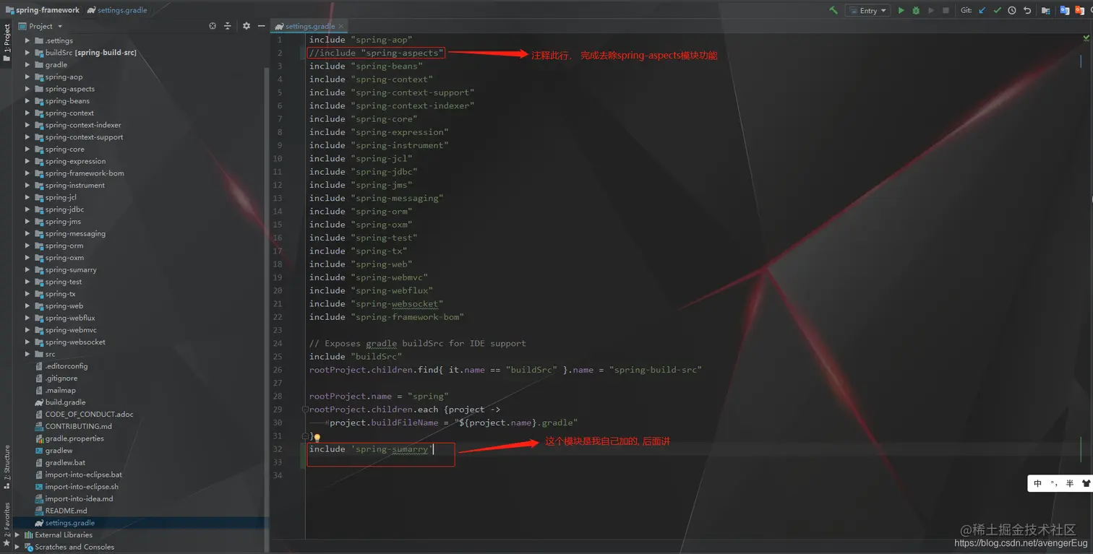Viewport: 1093px width, 554px height.
Task: Hide the Project panel with minus icon
Action: [262, 26]
